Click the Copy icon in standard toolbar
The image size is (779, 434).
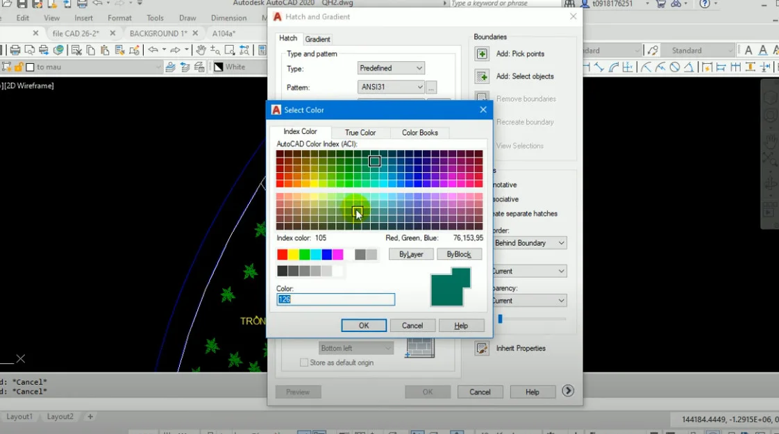pos(90,50)
